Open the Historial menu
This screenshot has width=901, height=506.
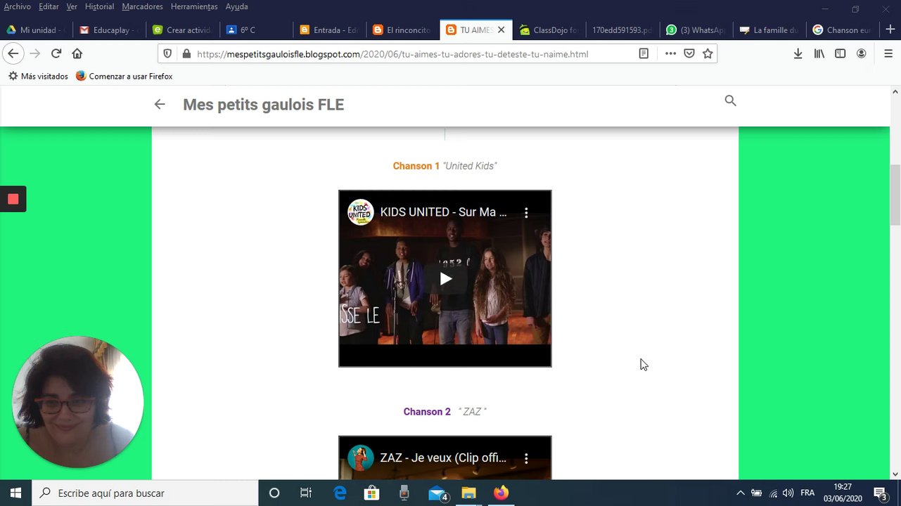point(99,6)
